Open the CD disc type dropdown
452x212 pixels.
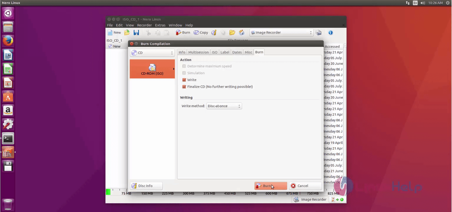point(152,53)
